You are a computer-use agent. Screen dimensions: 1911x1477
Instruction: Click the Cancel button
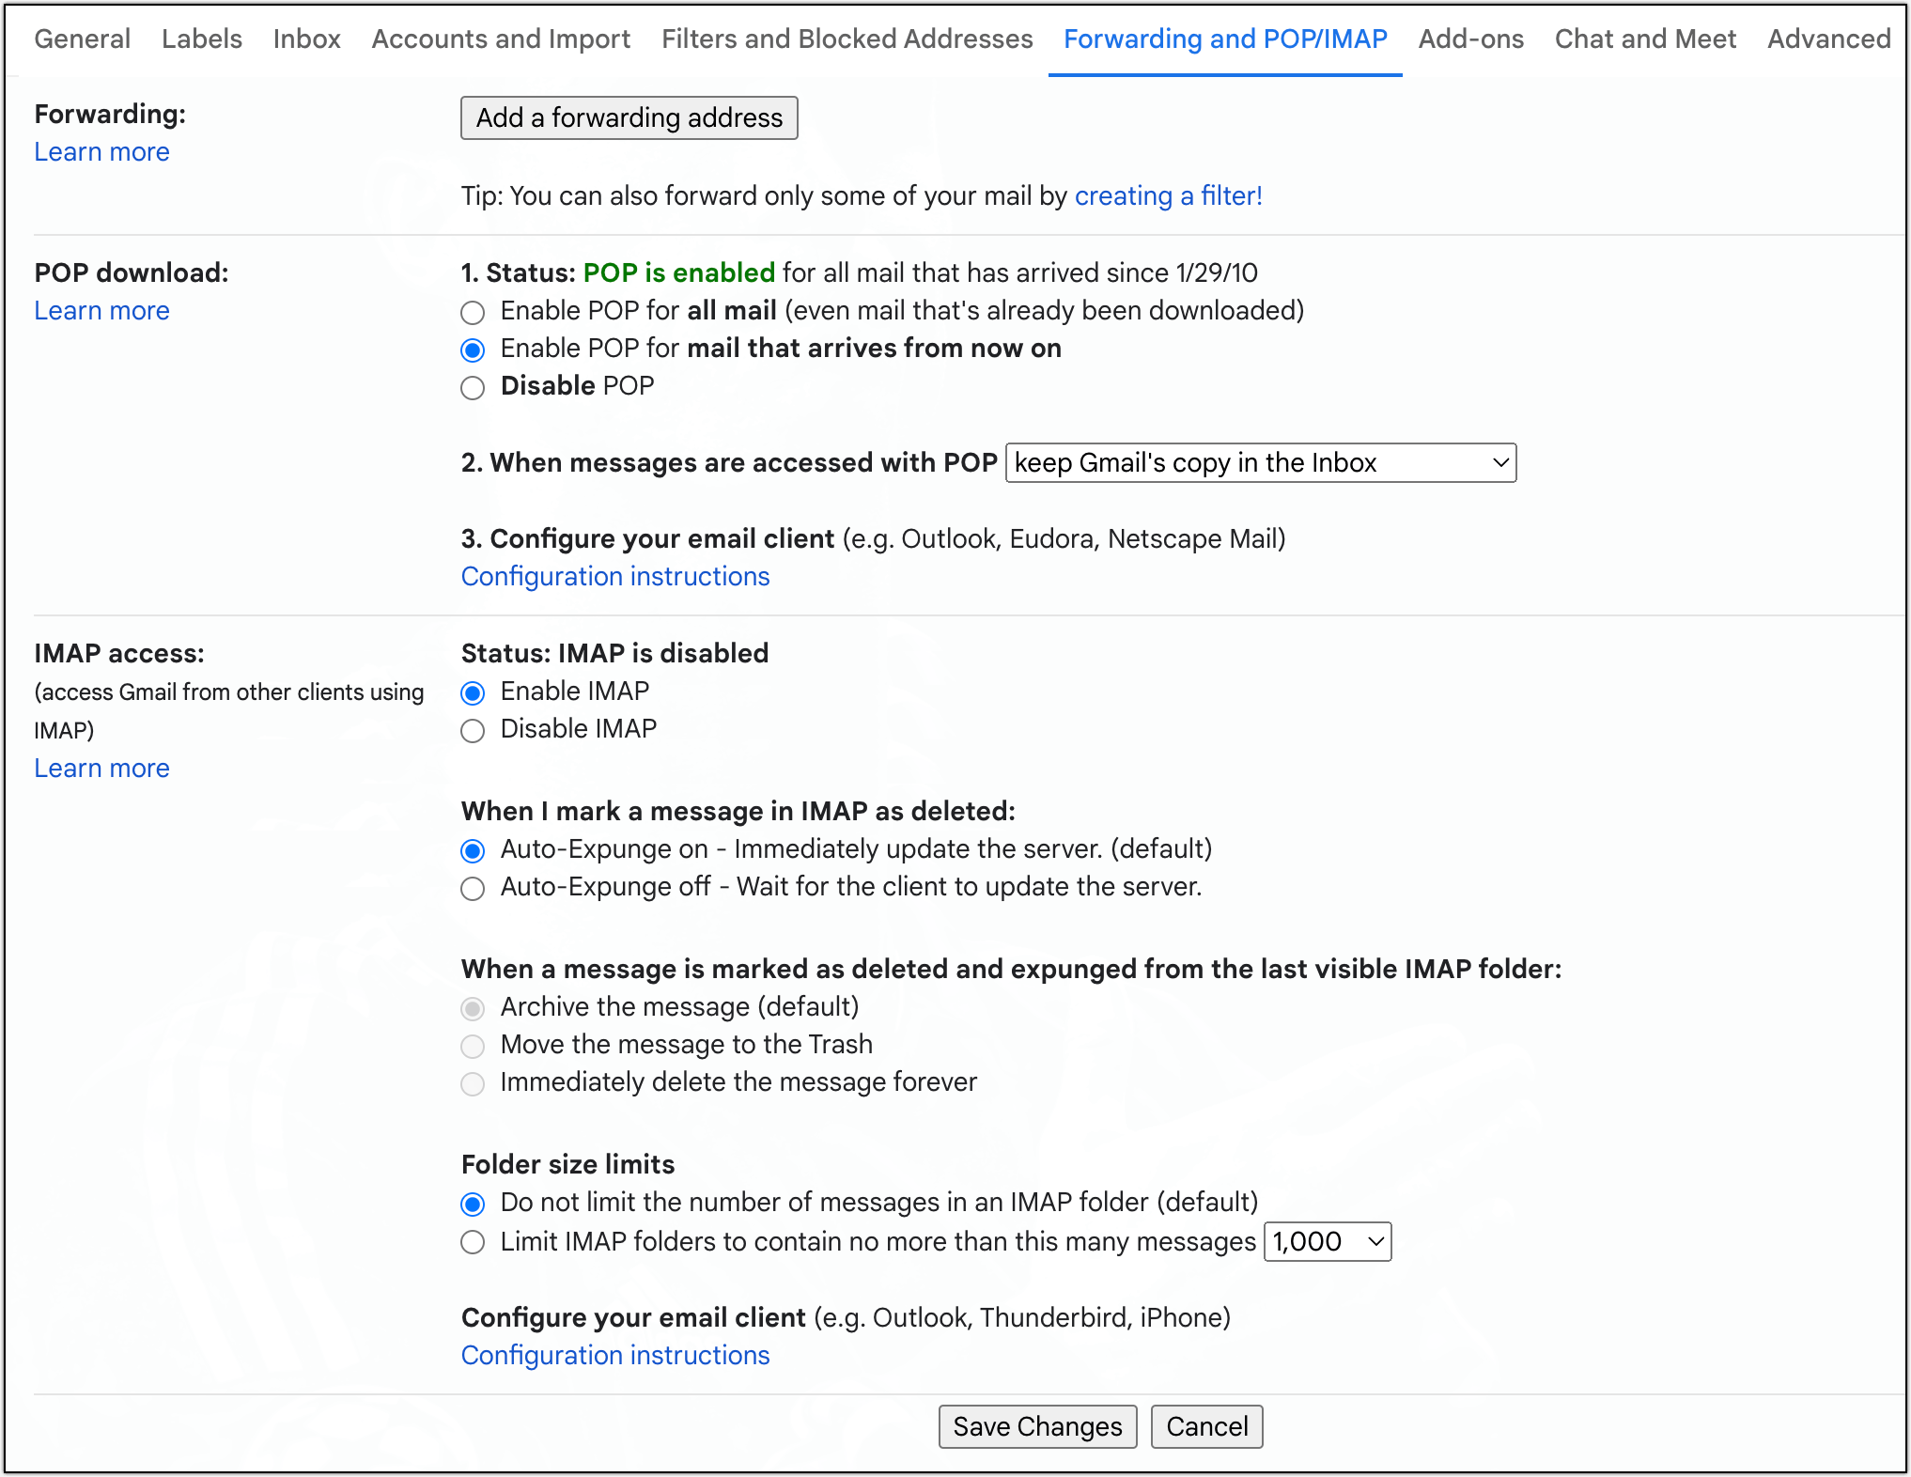pos(1206,1426)
